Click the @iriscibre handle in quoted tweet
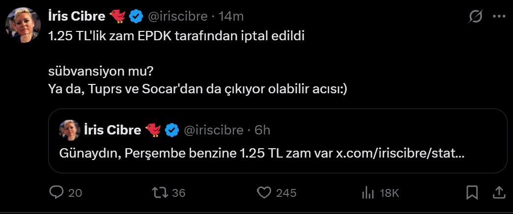Image resolution: width=513 pixels, height=214 pixels. [x=213, y=130]
